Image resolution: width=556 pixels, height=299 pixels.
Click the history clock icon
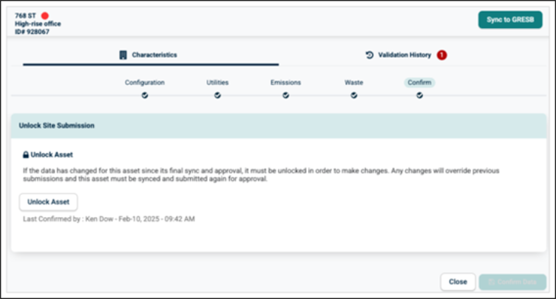[x=369, y=55]
